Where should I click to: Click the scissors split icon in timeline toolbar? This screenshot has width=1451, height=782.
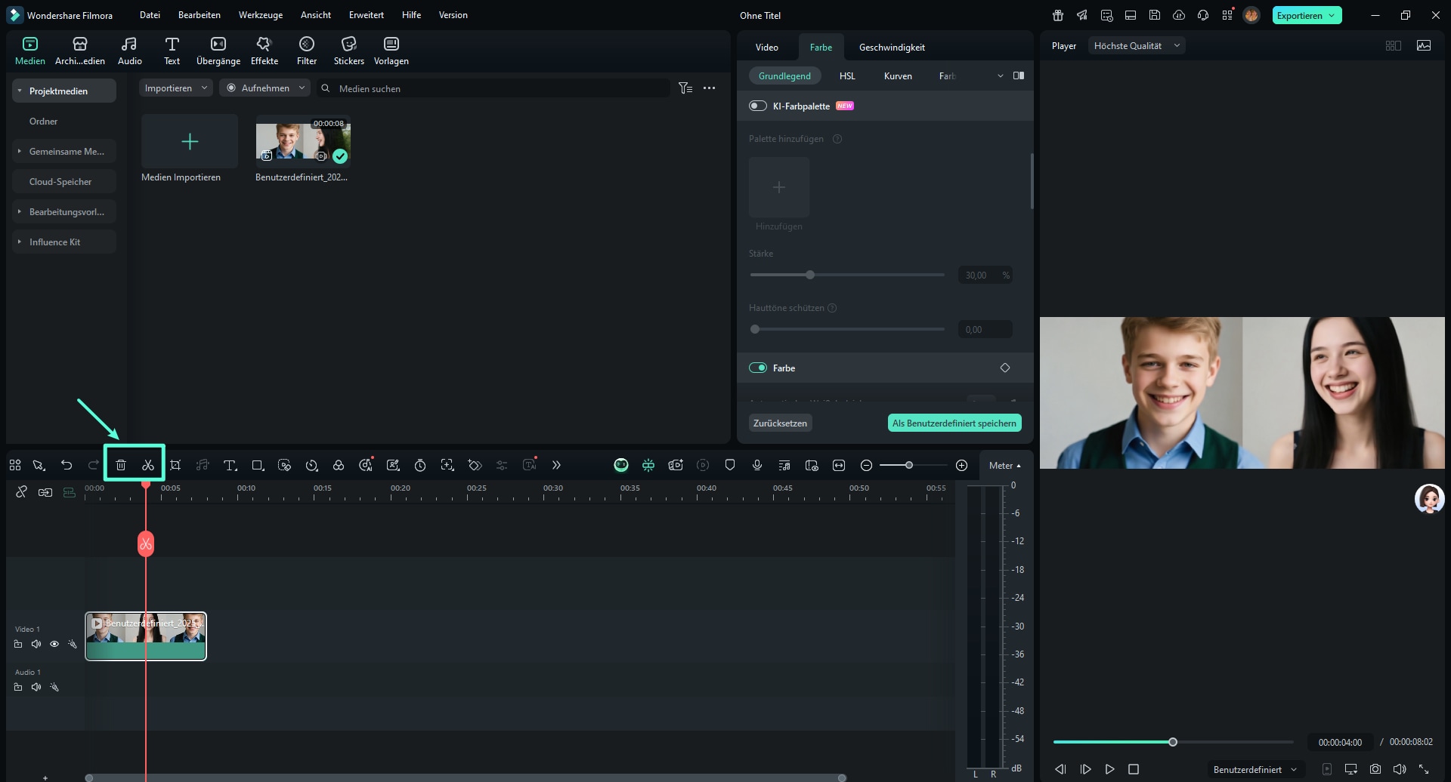(148, 465)
